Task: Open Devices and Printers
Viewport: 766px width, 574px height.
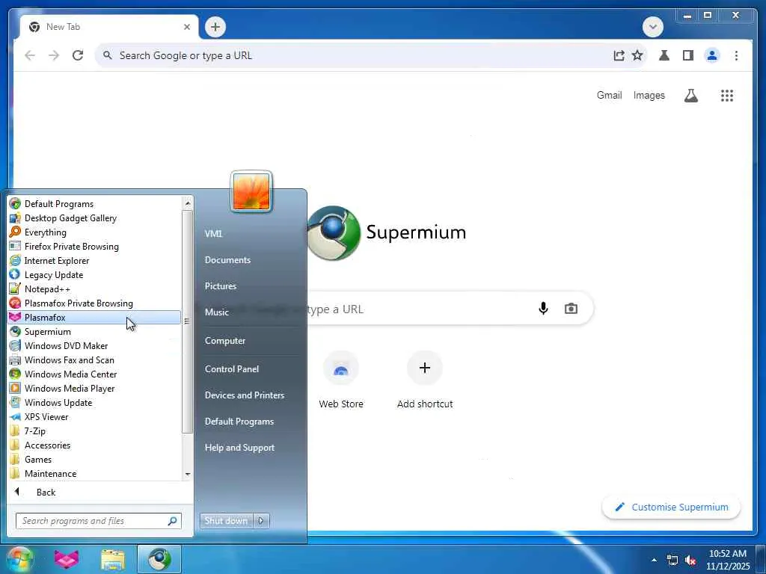Action: click(245, 395)
